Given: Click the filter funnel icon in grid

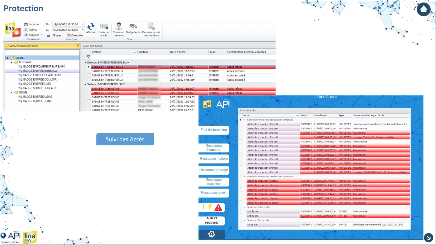Looking at the screenshot, I should click(x=88, y=57).
